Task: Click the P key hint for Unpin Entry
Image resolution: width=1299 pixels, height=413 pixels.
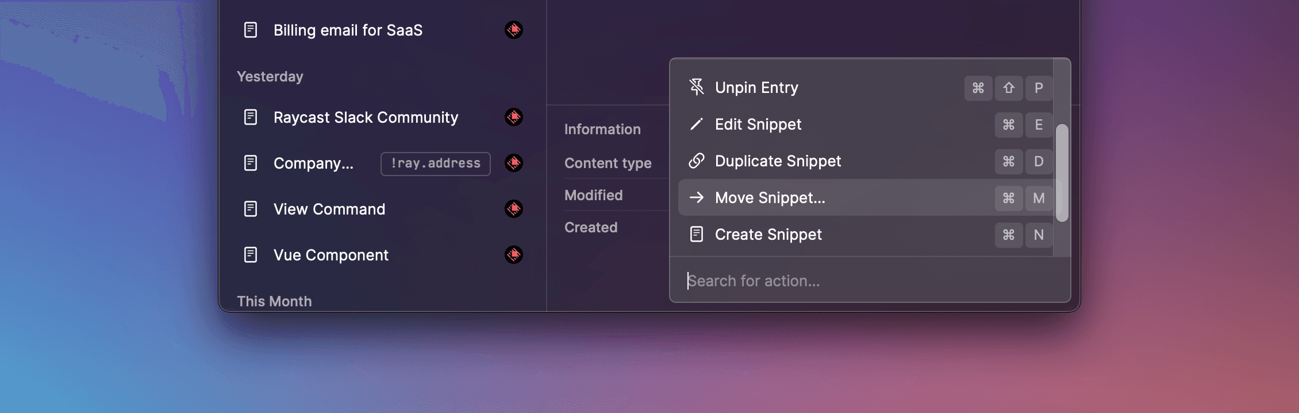Action: point(1039,88)
